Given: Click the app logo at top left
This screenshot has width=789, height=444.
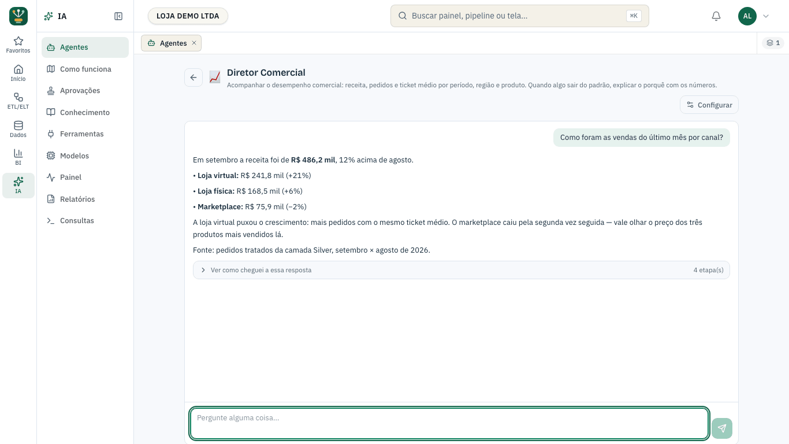Looking at the screenshot, I should 18,16.
